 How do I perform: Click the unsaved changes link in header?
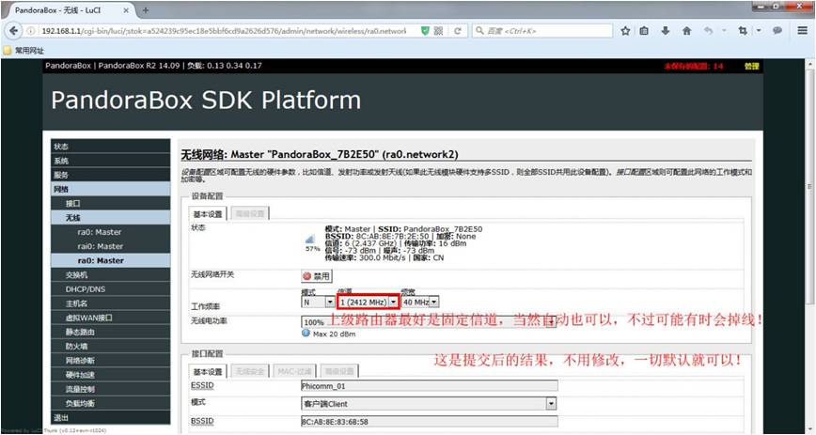click(694, 66)
